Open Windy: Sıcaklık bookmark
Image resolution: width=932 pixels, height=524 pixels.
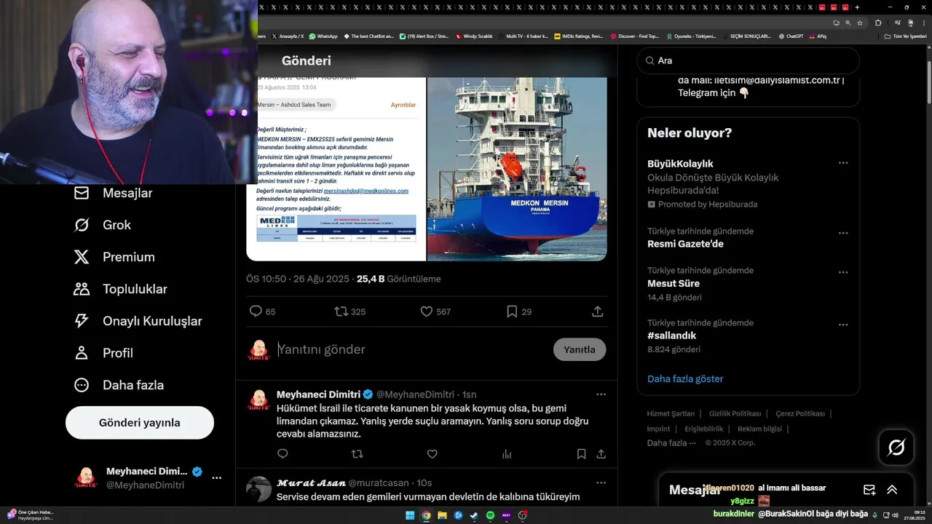[474, 36]
